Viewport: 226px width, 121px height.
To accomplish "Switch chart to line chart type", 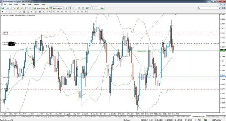I will click(x=75, y=8).
